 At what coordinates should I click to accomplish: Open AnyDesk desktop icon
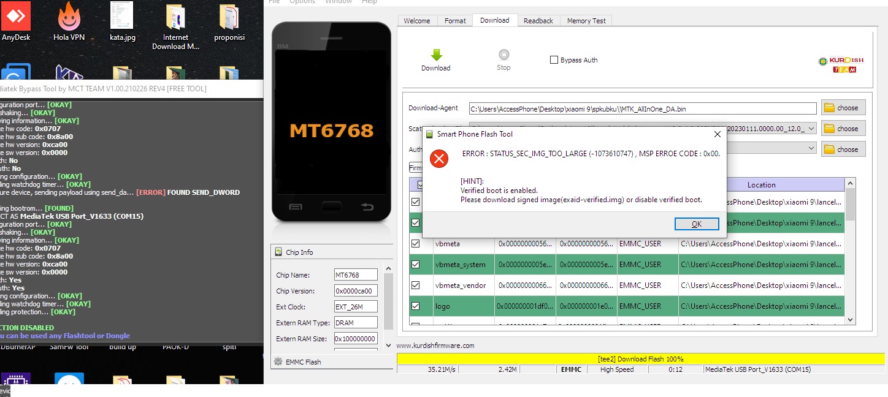coord(16,17)
